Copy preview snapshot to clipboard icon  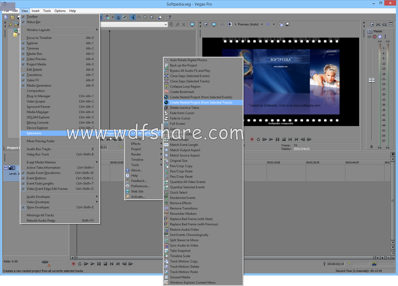click(281, 24)
